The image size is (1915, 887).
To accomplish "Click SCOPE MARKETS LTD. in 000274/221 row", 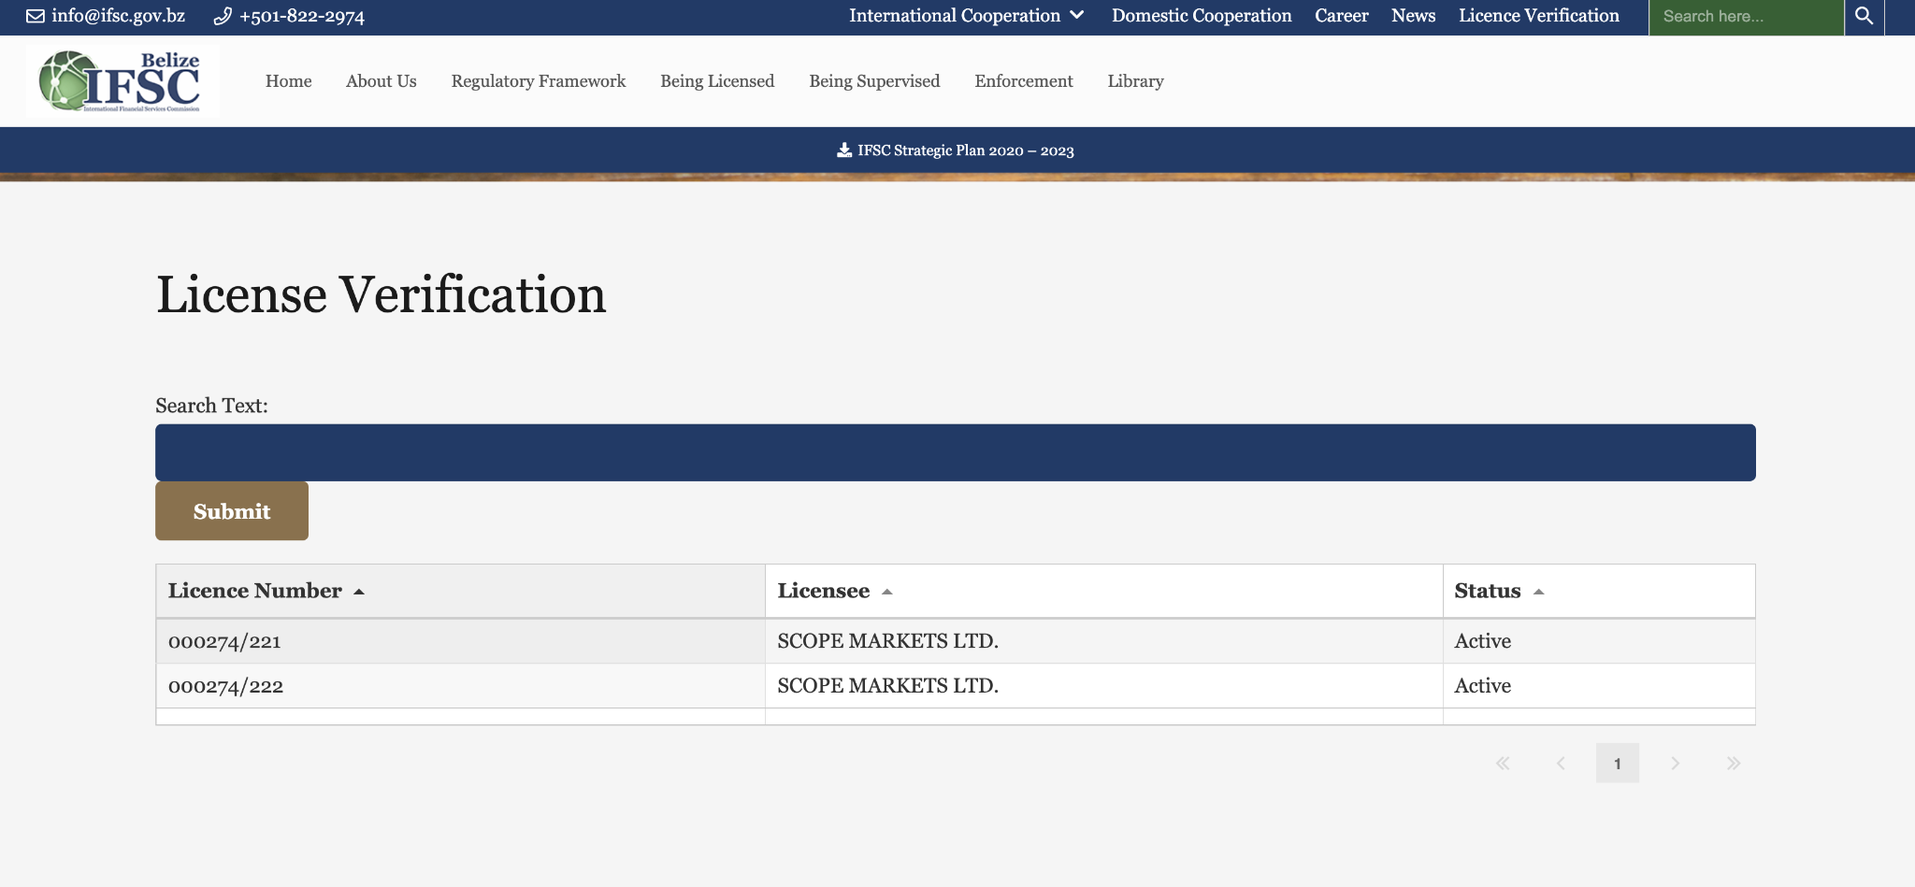I will click(888, 641).
